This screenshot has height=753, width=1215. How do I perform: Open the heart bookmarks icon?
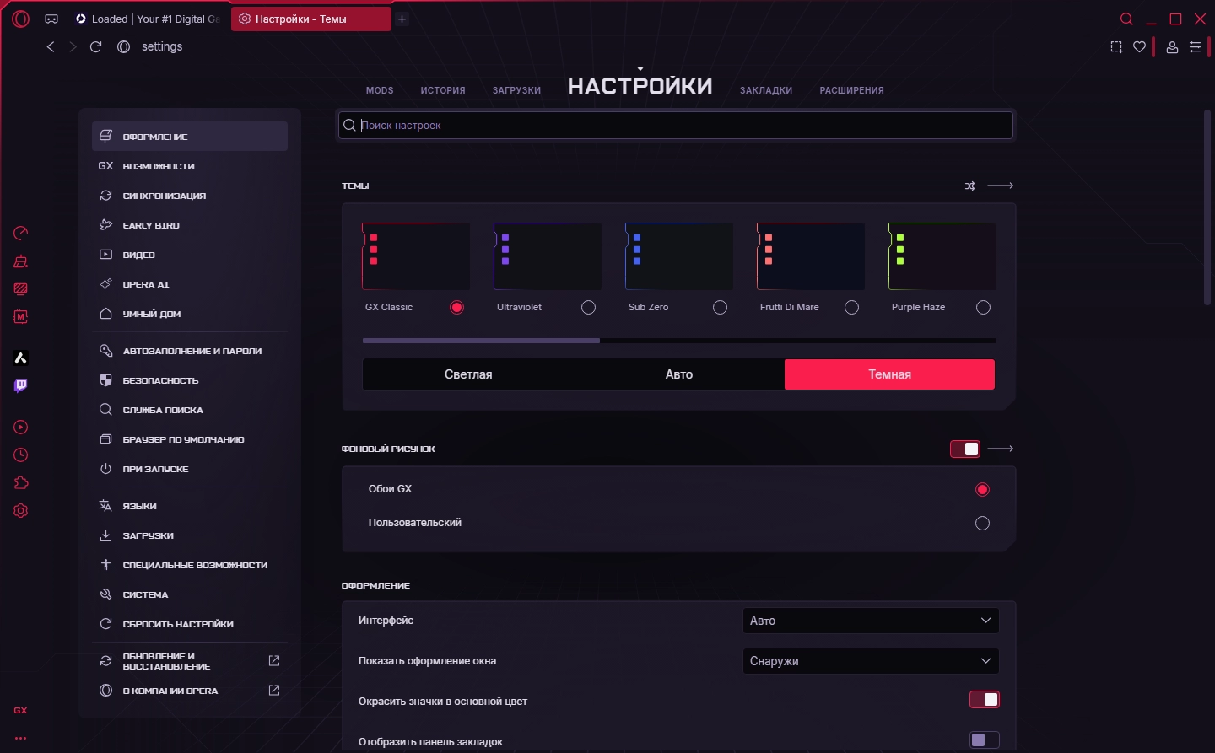(x=1140, y=47)
